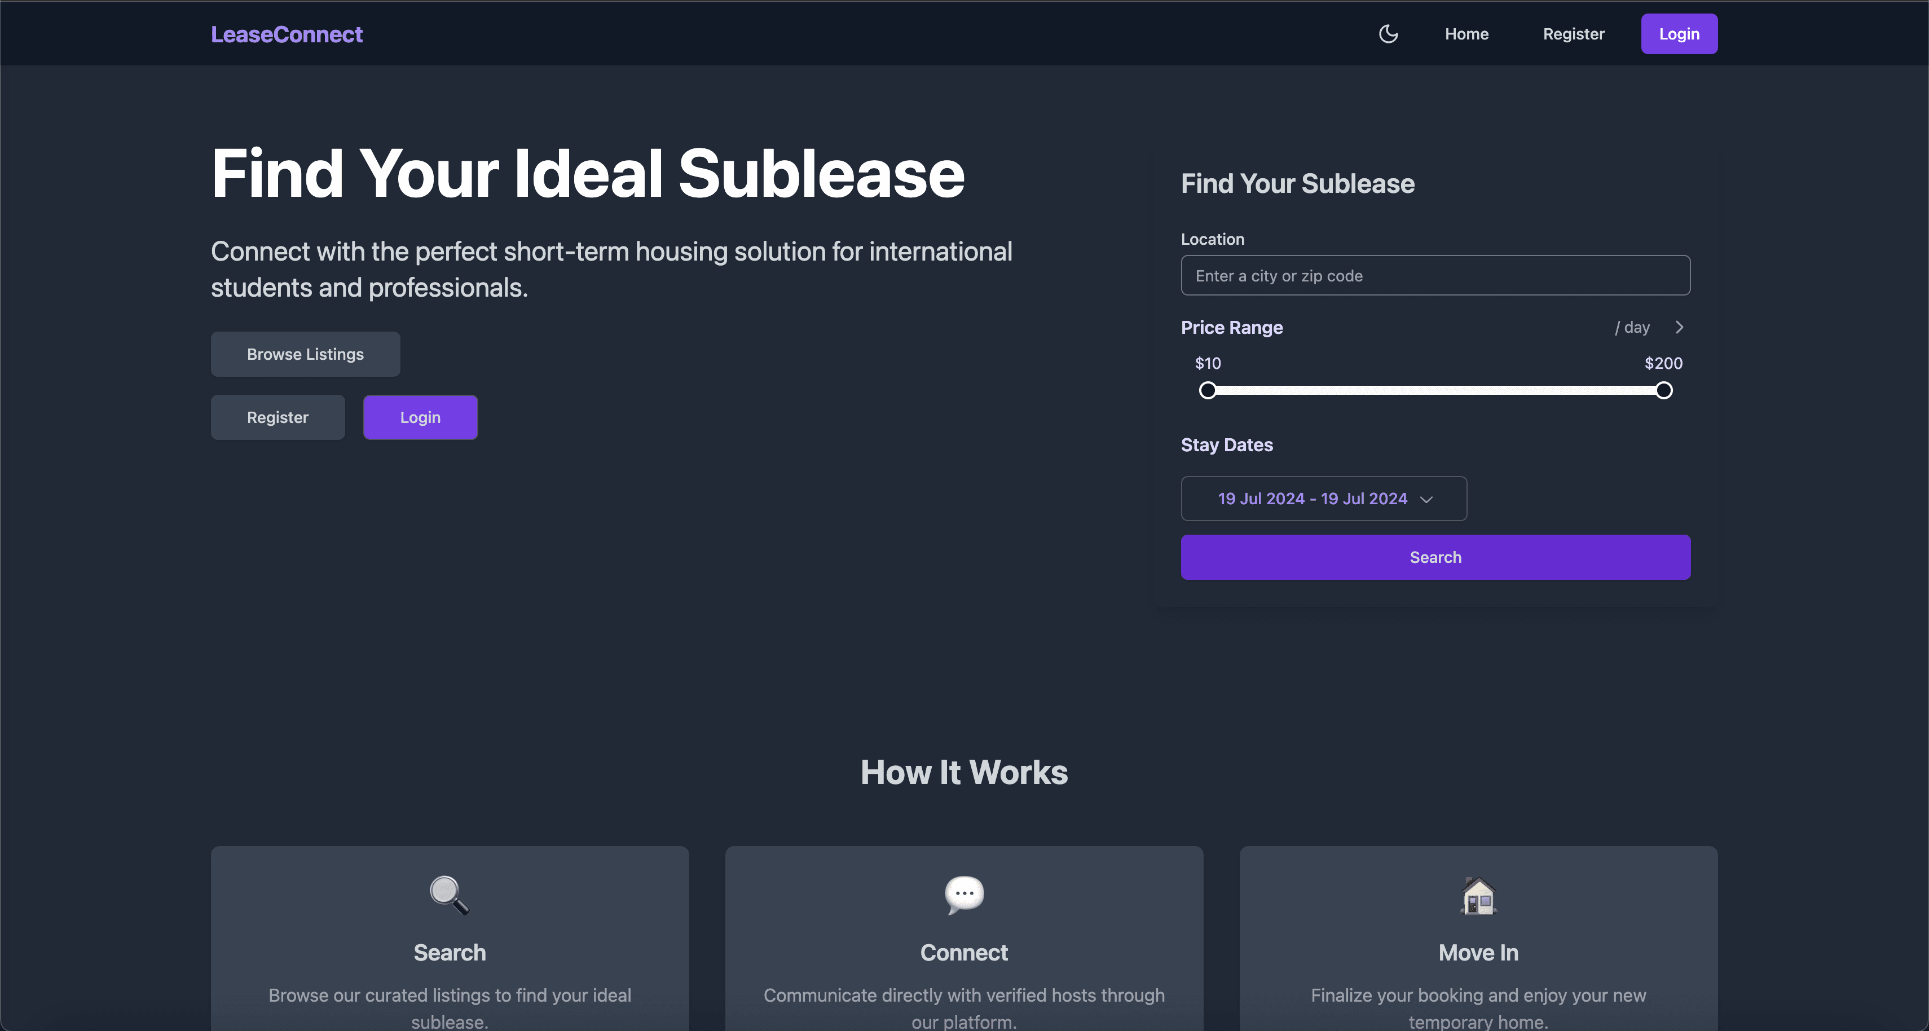Click the 'Move In' card heading
Viewport: 1929px width, 1031px height.
pos(1478,953)
